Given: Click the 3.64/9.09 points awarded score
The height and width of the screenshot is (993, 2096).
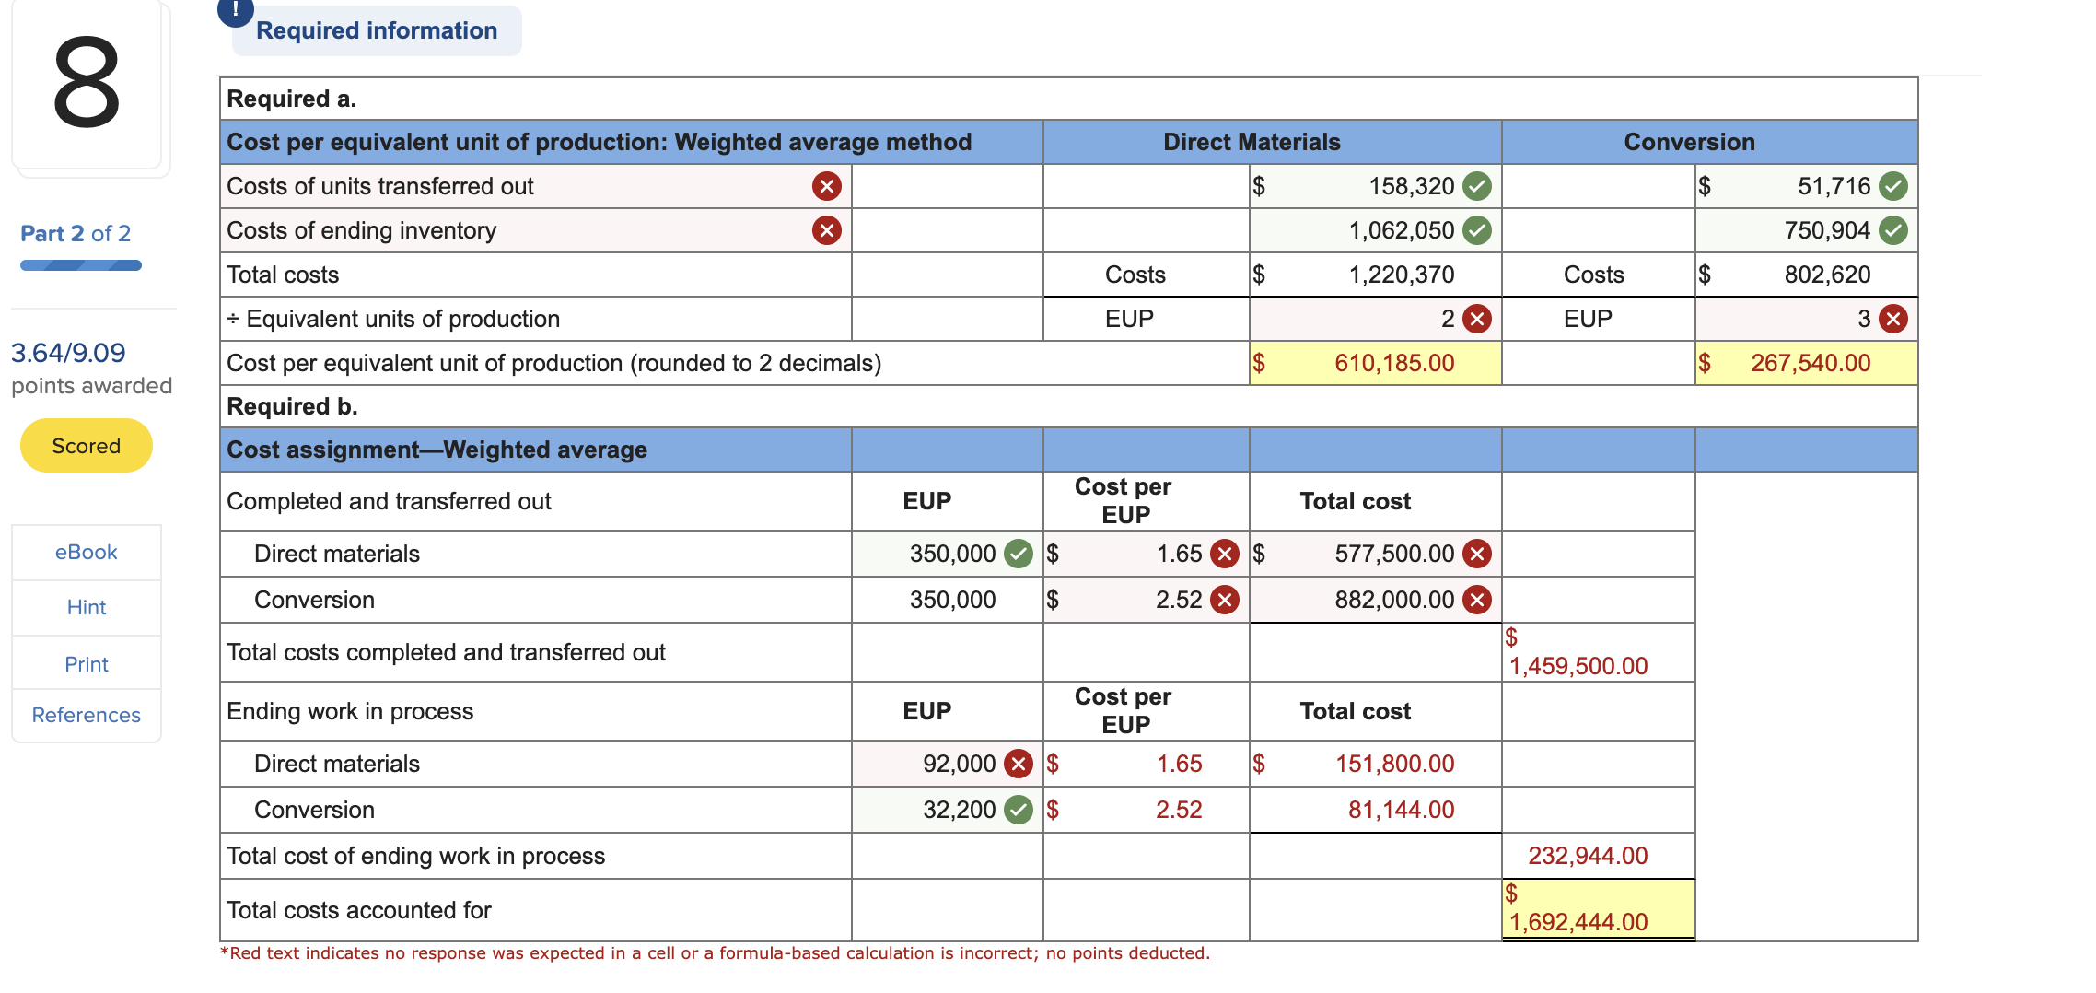Looking at the screenshot, I should [68, 353].
